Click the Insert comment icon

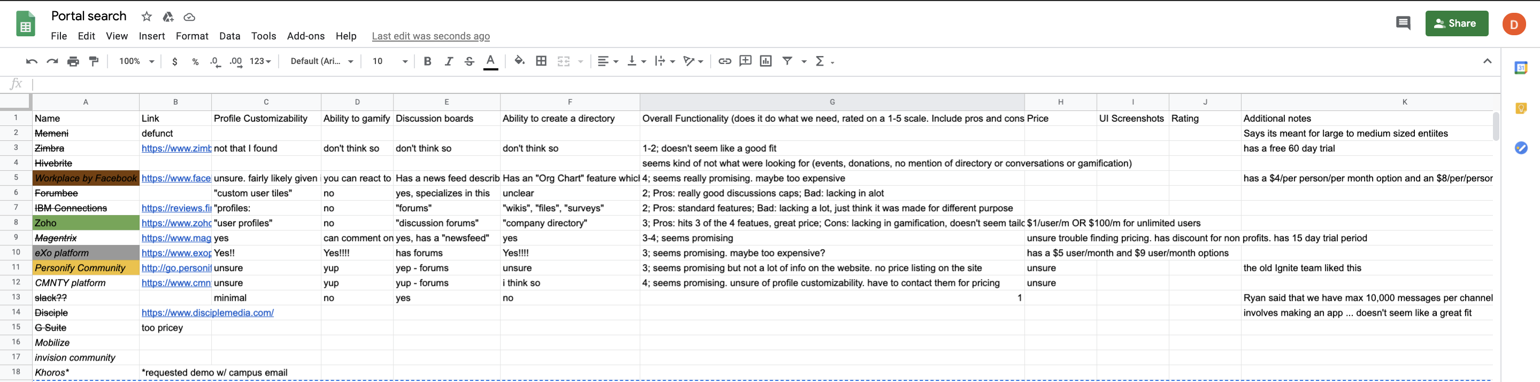coord(745,61)
